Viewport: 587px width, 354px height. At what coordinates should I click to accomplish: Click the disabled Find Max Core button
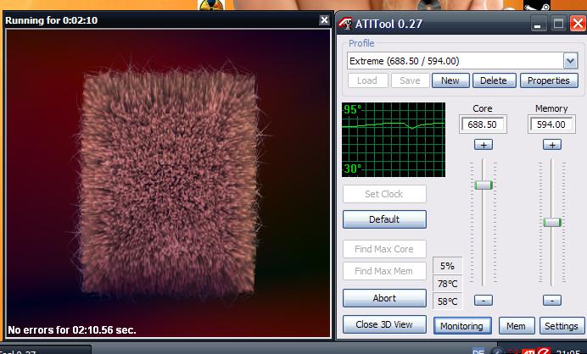384,249
